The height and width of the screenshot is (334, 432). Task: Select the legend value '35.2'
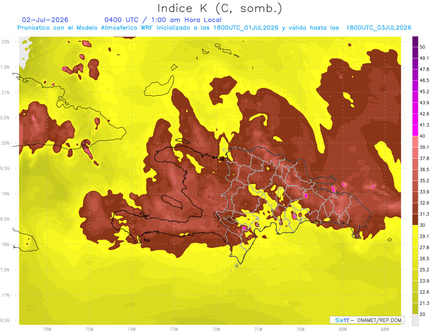point(424,181)
